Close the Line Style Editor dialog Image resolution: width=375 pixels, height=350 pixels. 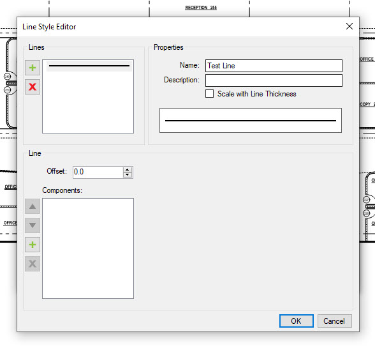pos(349,26)
